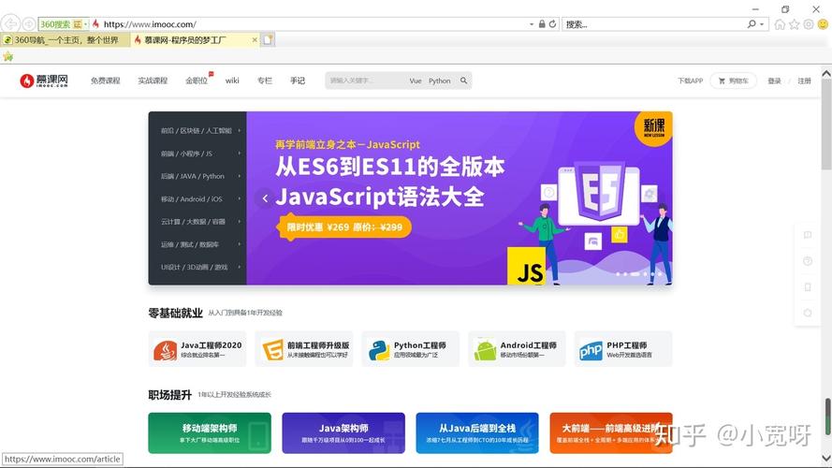This screenshot has width=832, height=468.
Task: Click the Python search suggestion
Action: tap(439, 80)
